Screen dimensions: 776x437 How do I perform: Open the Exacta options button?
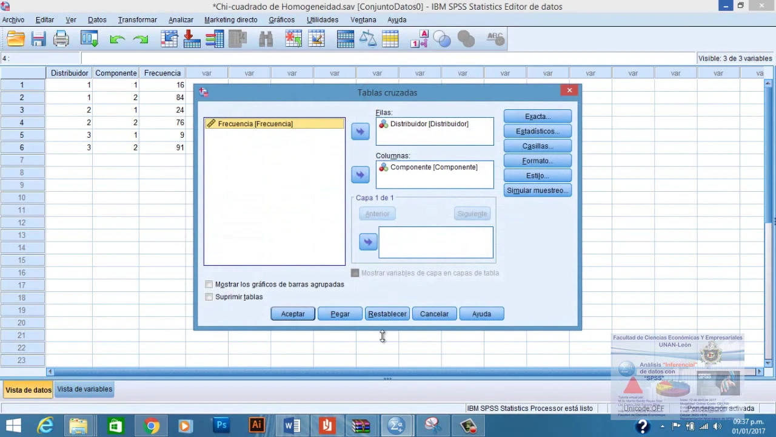pos(538,117)
